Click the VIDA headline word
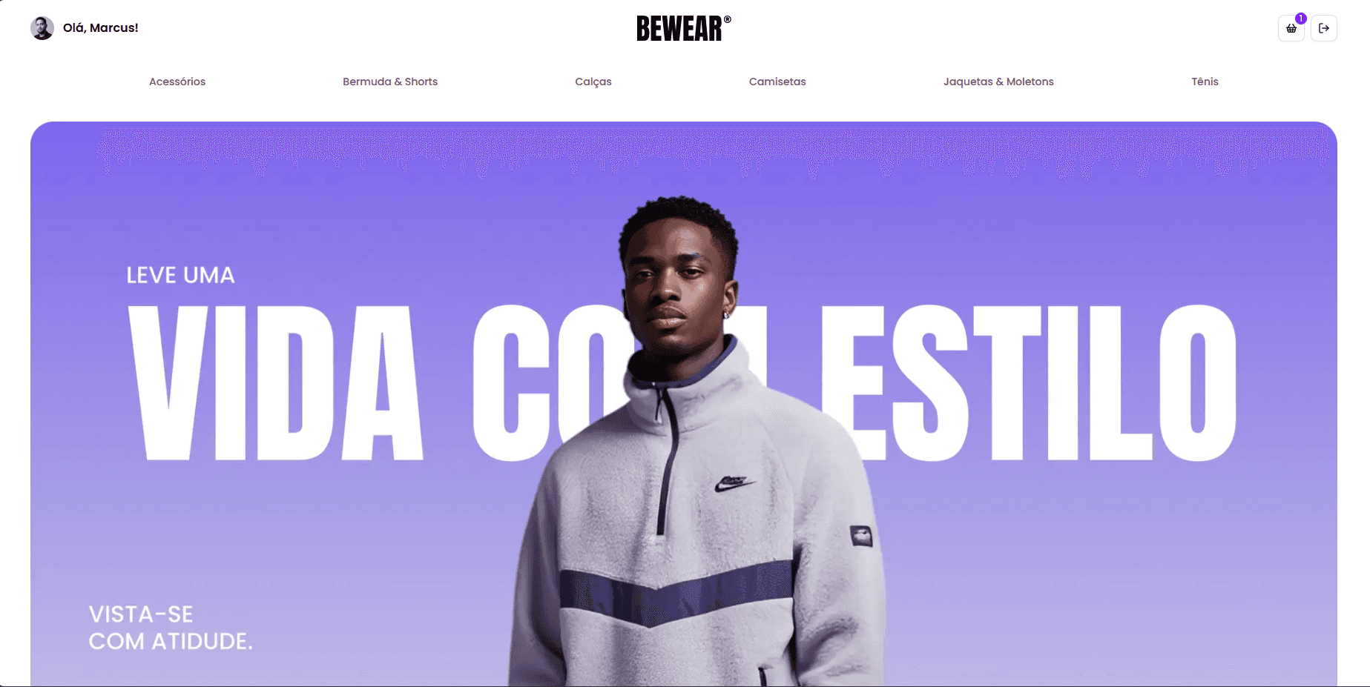The width and height of the screenshot is (1370, 687). tap(275, 382)
